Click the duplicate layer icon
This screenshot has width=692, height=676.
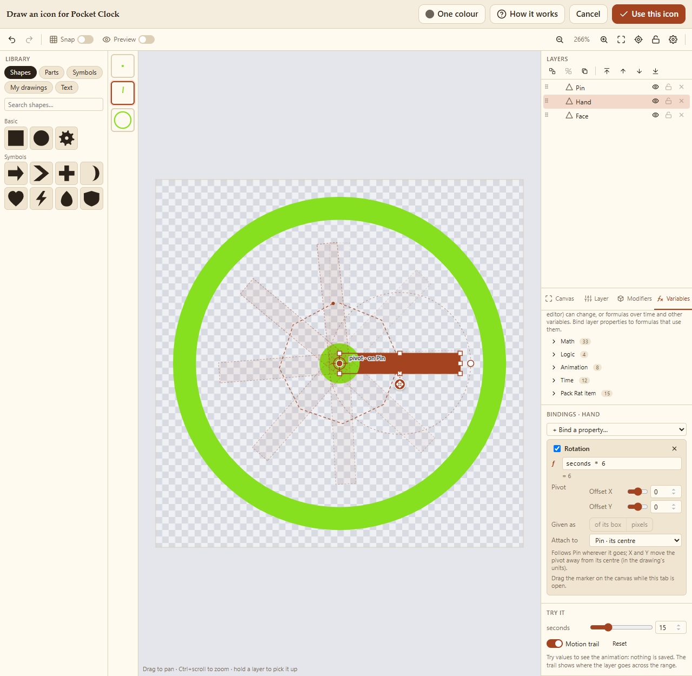pyautogui.click(x=584, y=71)
